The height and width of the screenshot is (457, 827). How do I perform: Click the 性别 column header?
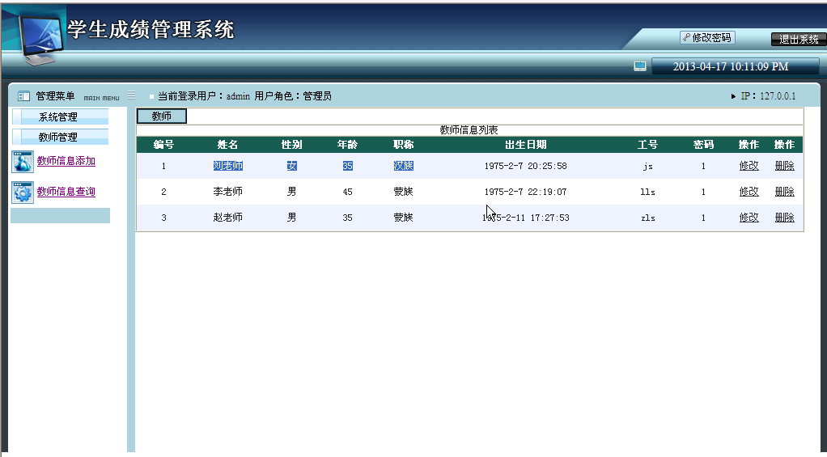coord(291,145)
